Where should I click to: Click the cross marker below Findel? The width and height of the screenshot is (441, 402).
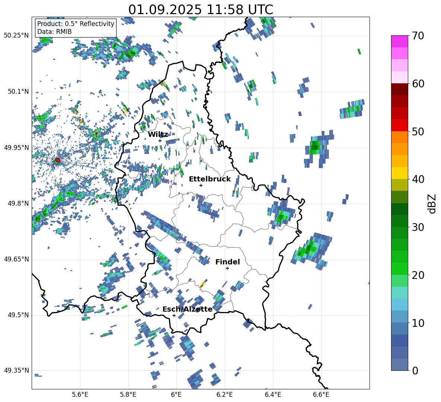point(227,268)
